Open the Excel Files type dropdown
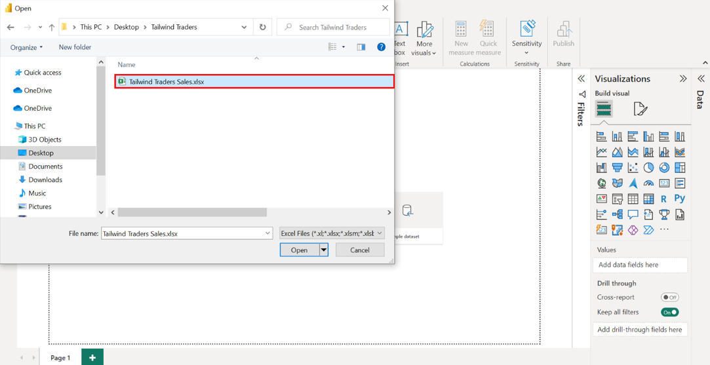Viewport: 710px width, 365px height. pos(332,233)
